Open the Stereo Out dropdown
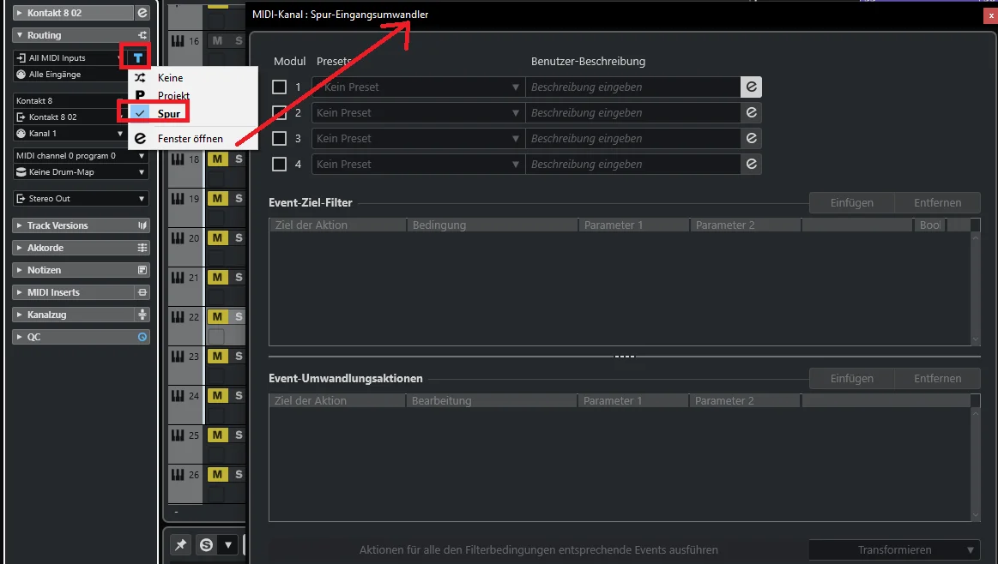 coord(81,198)
